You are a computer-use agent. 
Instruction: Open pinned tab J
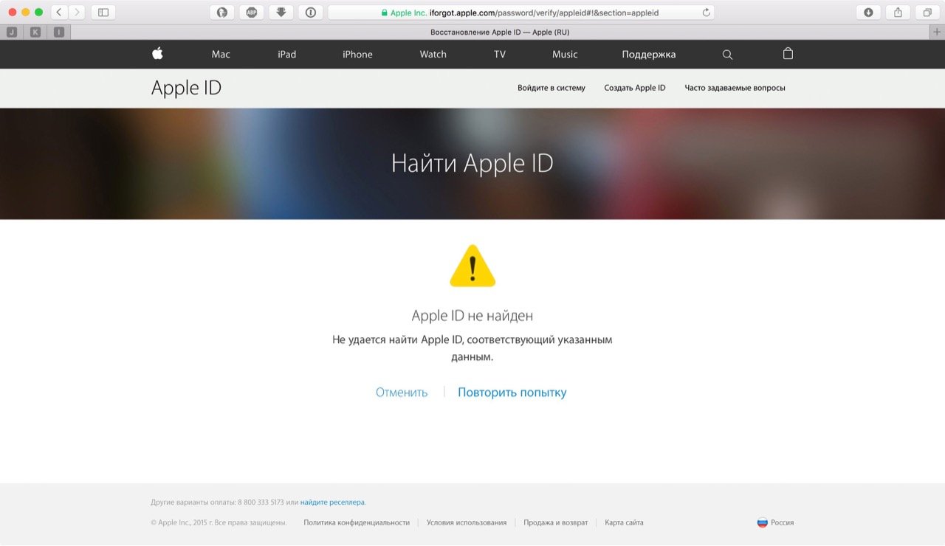coord(12,32)
